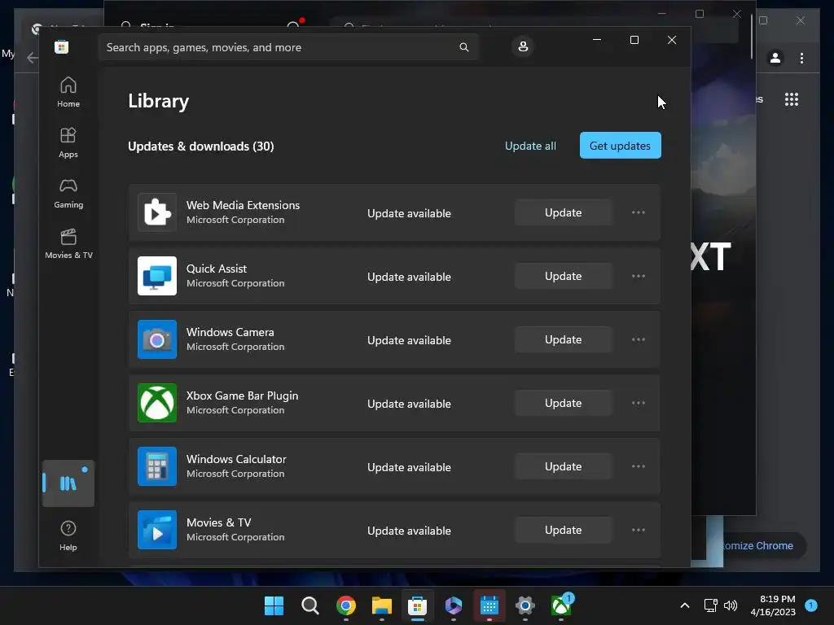The height and width of the screenshot is (625, 834).
Task: Open more options for Movies & TV
Action: 639,531
